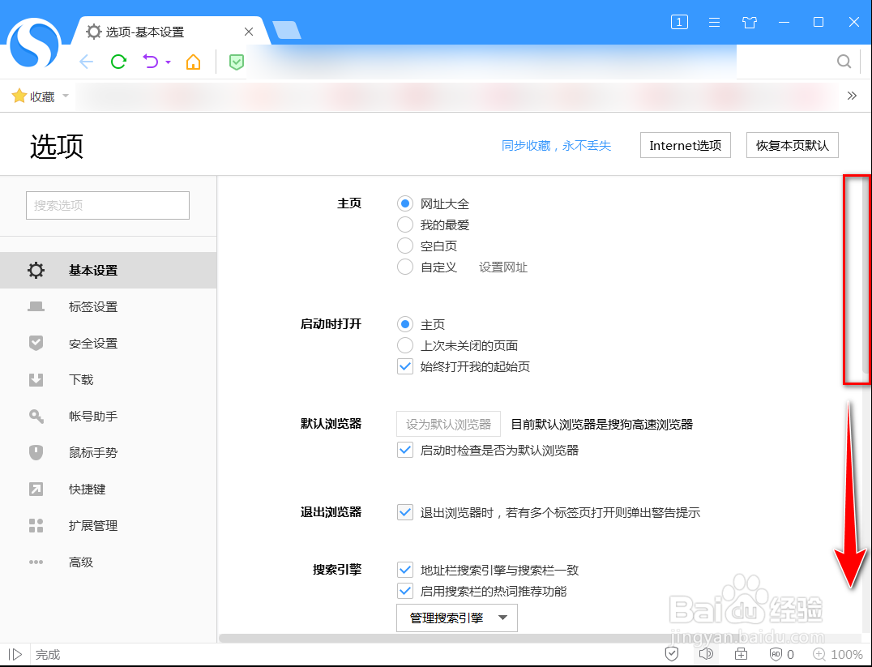Open 管理搜索引擎 dropdown

point(457,618)
